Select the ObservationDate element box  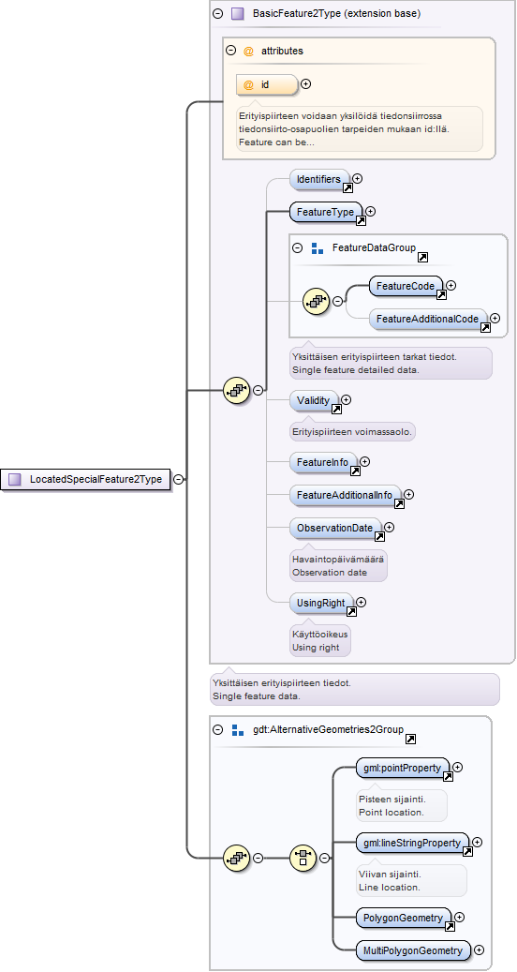[x=334, y=527]
